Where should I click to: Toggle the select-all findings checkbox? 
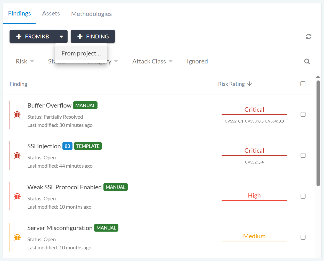[x=303, y=84]
